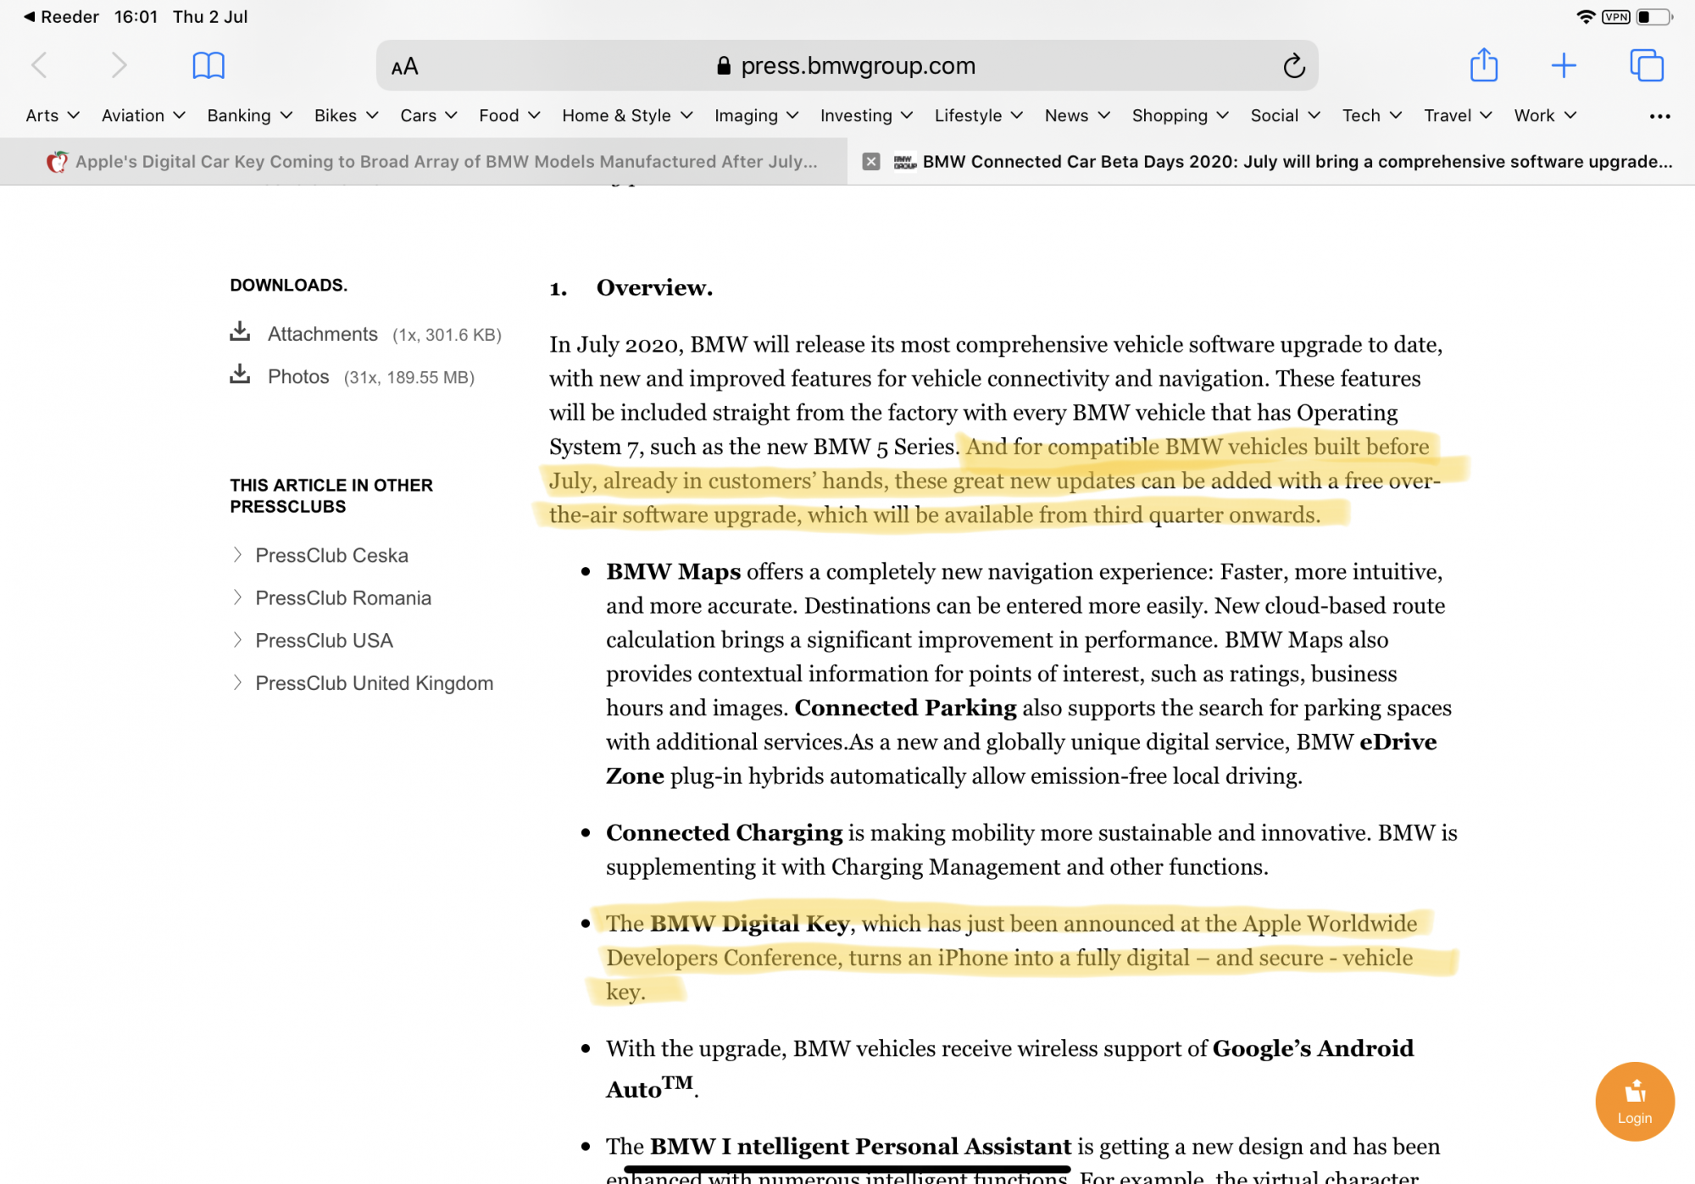Download Photos icon in sidebar
Screen dimensions: 1695x1184
click(240, 374)
